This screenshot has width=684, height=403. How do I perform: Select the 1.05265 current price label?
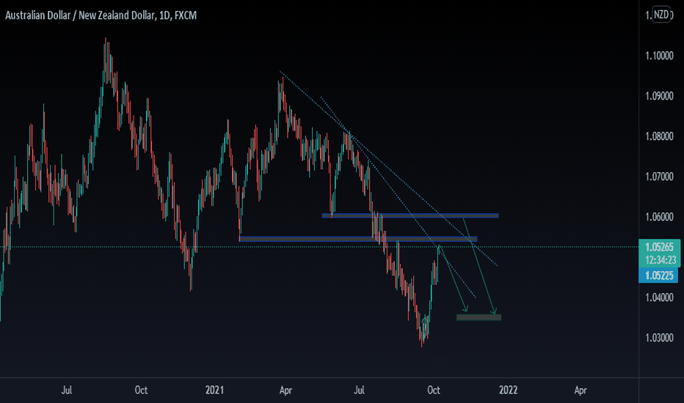tap(659, 247)
